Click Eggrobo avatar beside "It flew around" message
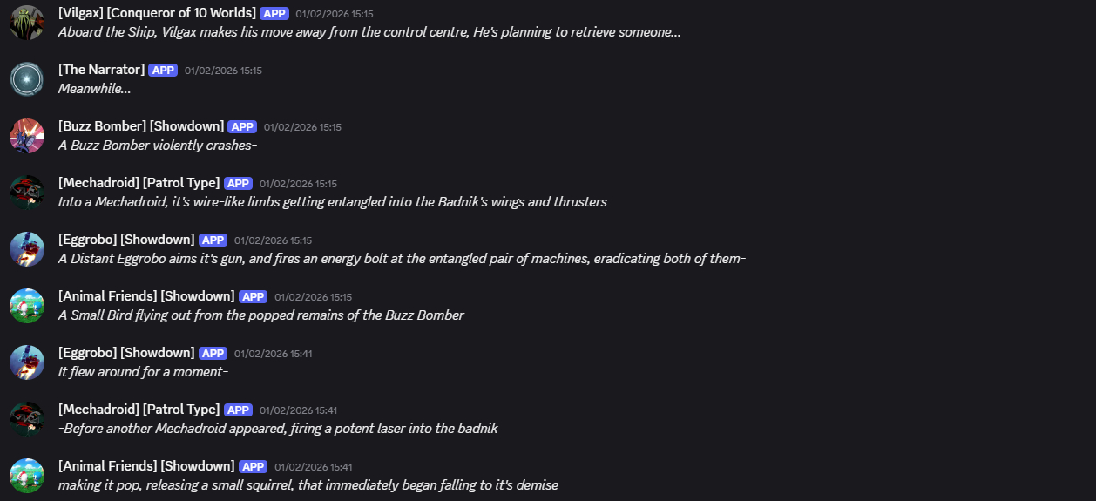Screen dimensions: 1096x501 click(x=27, y=362)
